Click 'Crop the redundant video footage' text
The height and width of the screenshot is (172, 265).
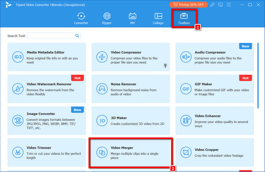[x=219, y=156]
